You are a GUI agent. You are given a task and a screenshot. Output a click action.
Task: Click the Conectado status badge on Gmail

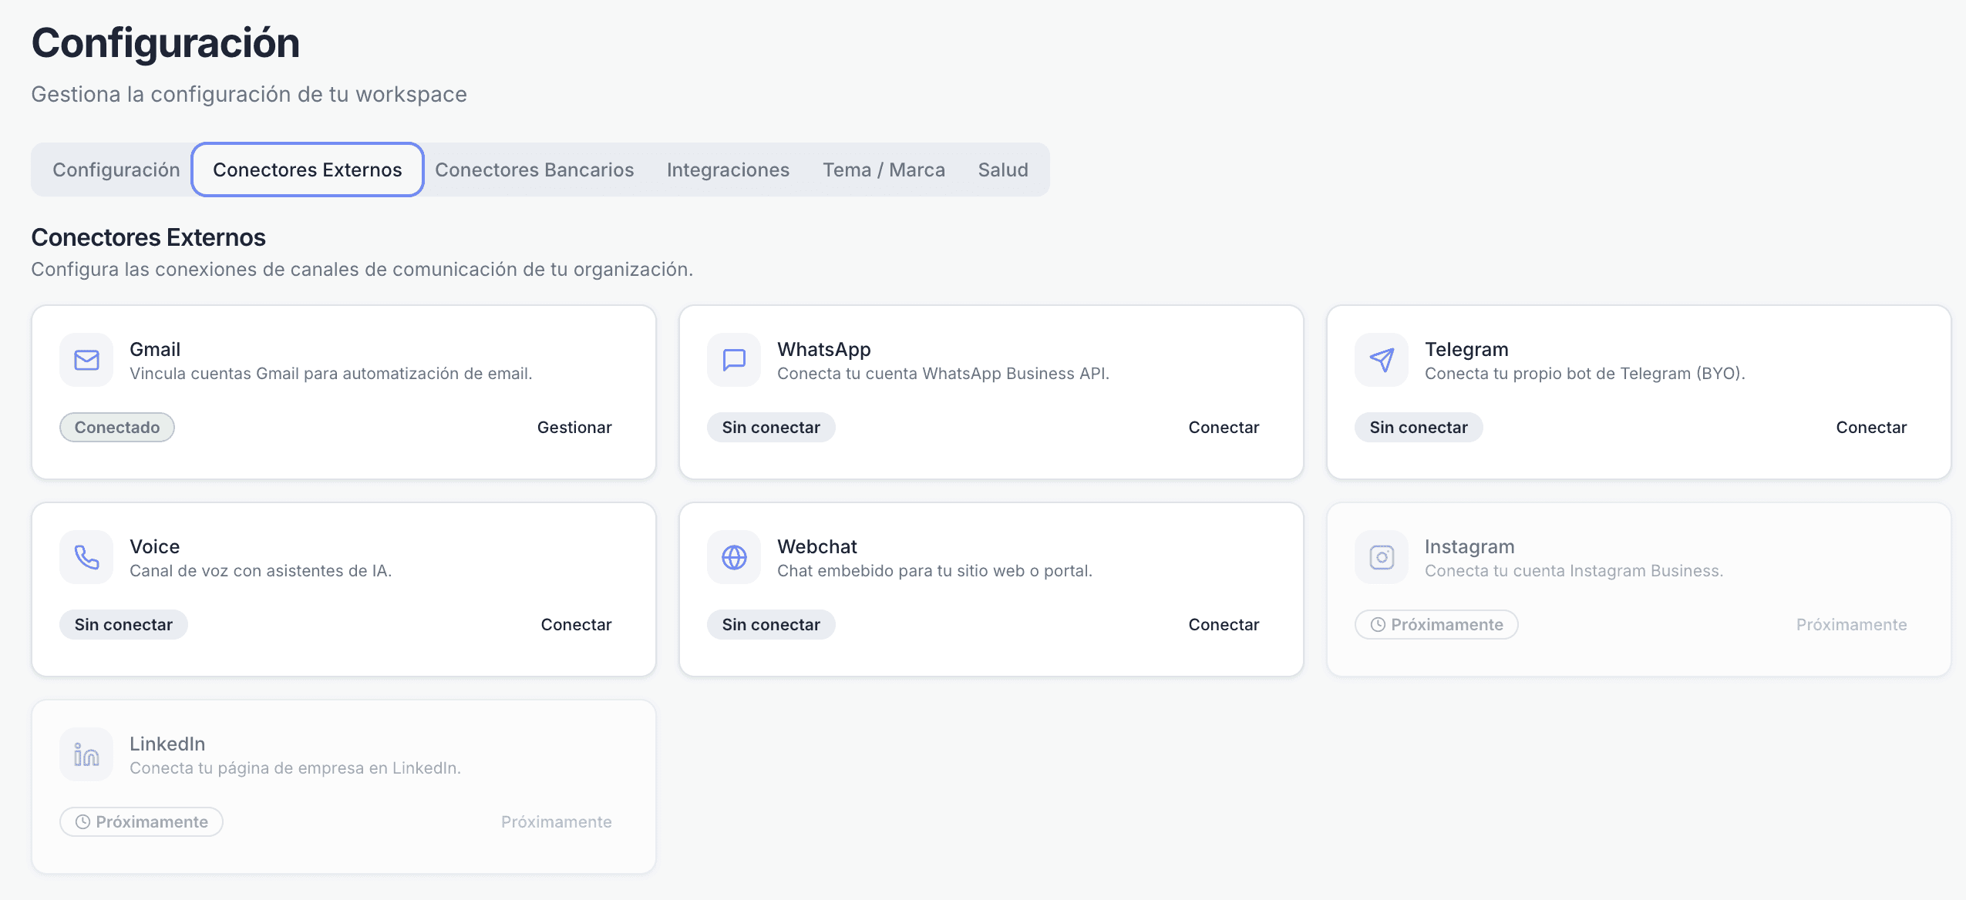[x=117, y=428]
